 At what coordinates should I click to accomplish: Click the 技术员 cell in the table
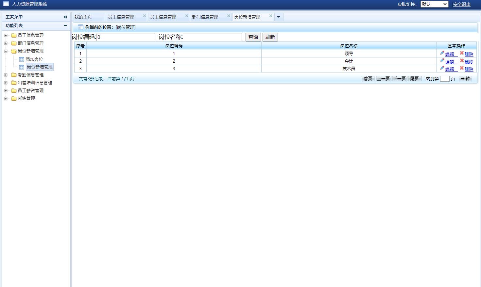pyautogui.click(x=349, y=69)
